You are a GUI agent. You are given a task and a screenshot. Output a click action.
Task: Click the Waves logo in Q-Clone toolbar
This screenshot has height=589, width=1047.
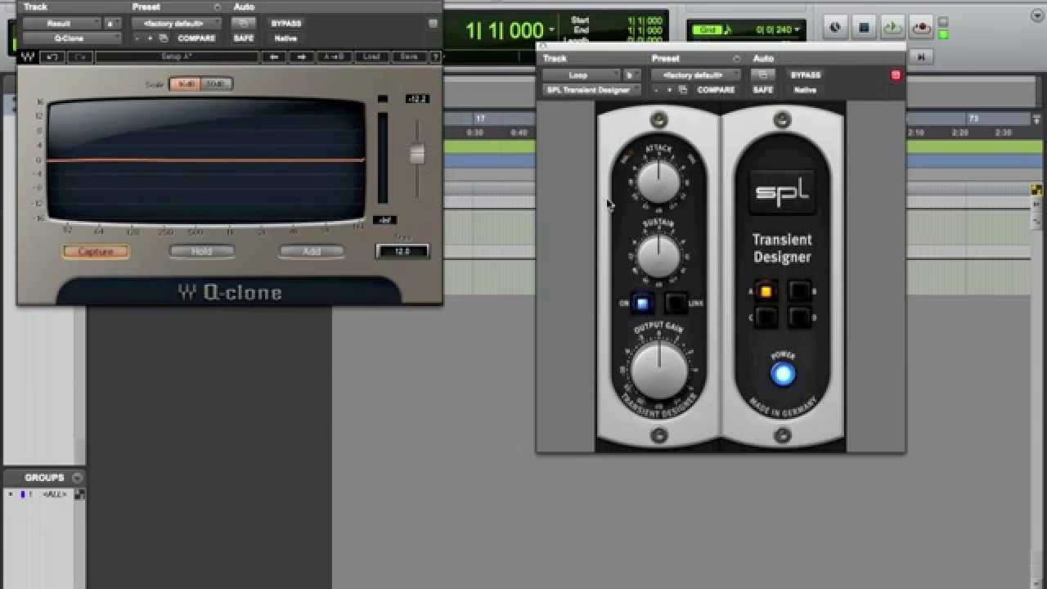click(x=29, y=57)
